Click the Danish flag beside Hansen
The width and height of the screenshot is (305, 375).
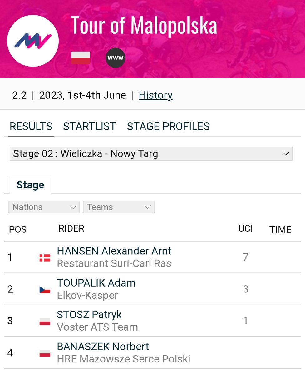click(x=45, y=258)
